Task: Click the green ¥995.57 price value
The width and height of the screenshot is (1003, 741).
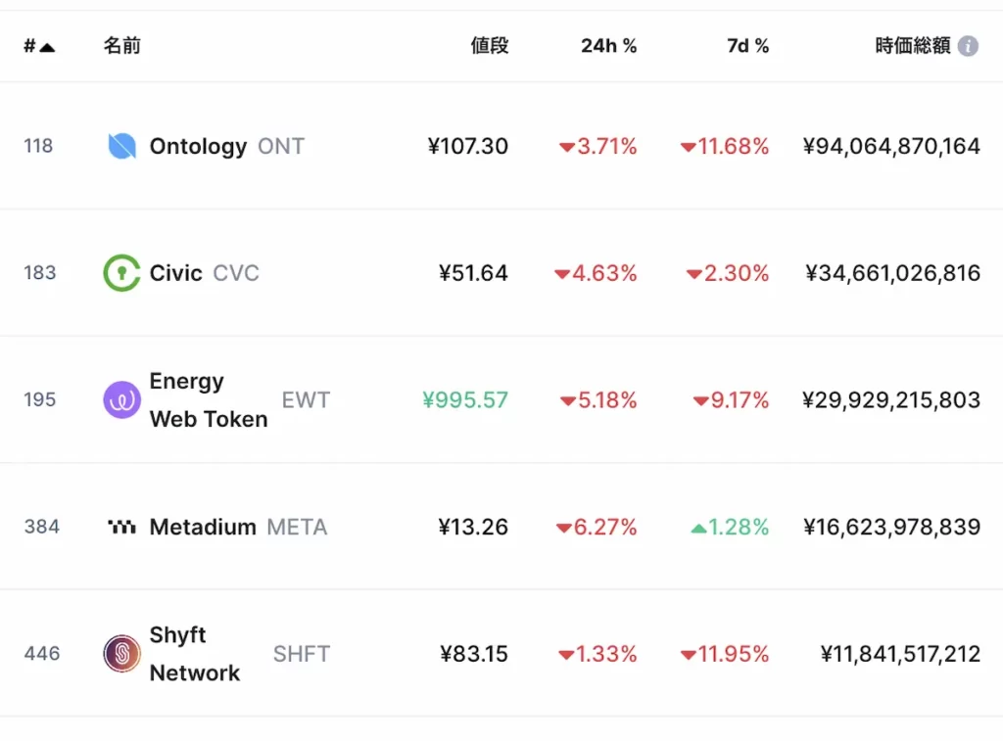Action: 465,400
